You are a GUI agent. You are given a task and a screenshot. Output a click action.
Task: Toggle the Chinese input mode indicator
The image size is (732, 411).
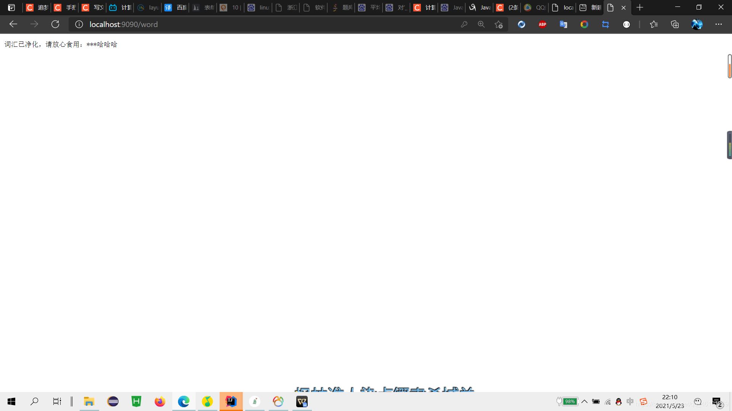(630, 401)
